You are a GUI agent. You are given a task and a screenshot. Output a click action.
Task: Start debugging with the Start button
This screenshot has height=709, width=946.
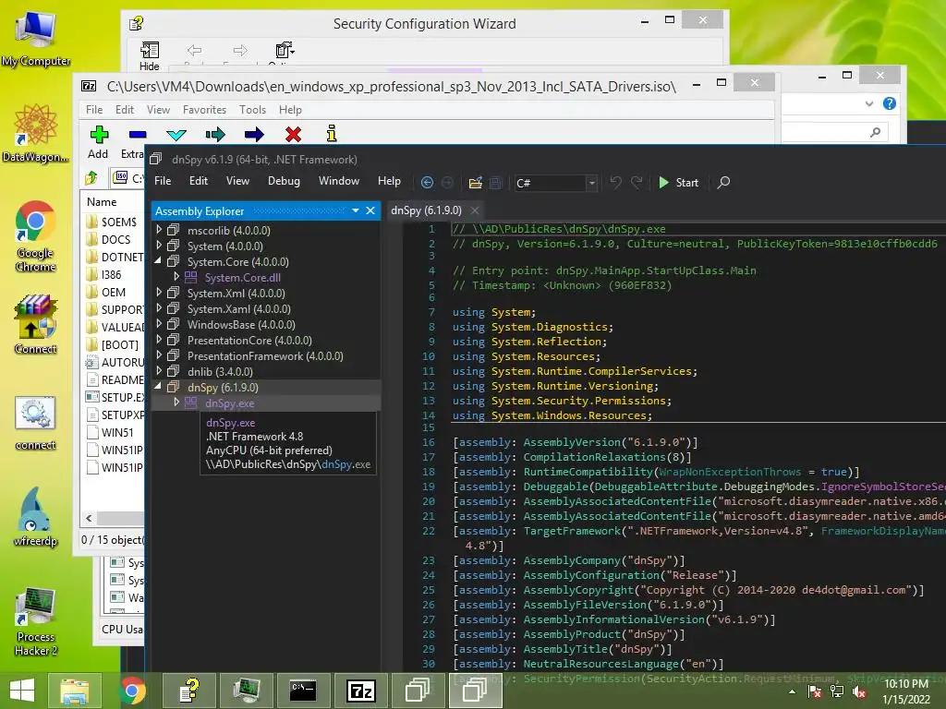click(679, 183)
